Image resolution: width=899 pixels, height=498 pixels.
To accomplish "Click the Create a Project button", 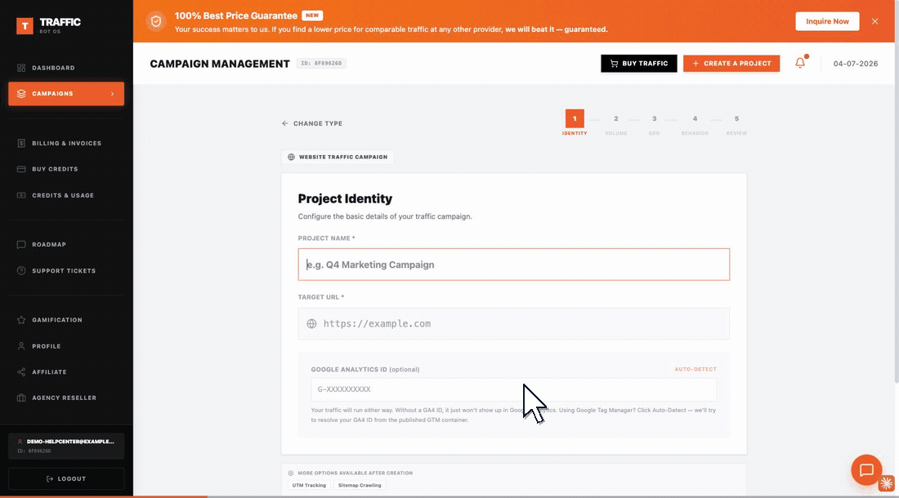I will 731,64.
